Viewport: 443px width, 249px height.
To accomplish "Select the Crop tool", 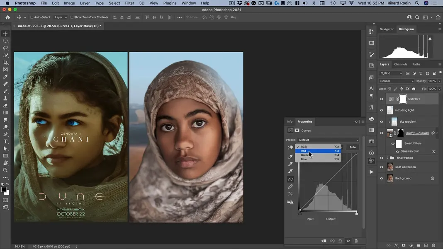I will (5, 63).
